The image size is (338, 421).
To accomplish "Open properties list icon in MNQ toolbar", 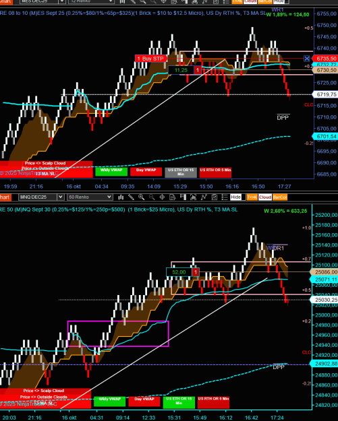I will tap(225, 197).
